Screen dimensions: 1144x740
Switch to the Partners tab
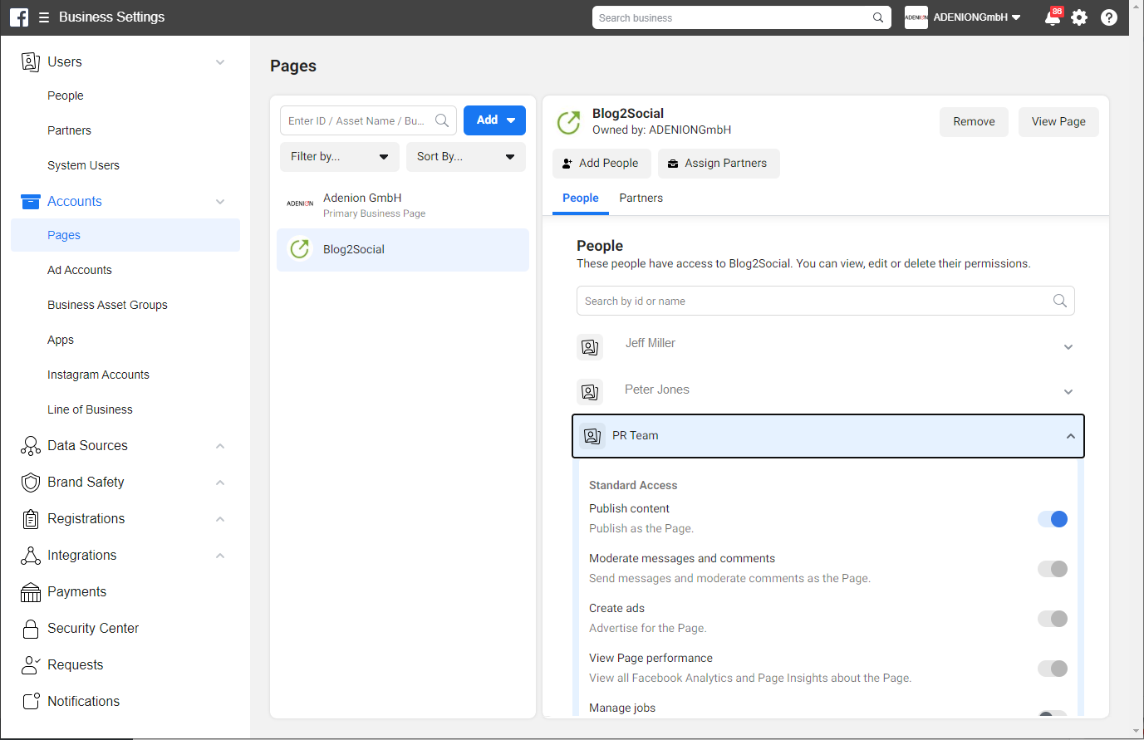pos(641,198)
